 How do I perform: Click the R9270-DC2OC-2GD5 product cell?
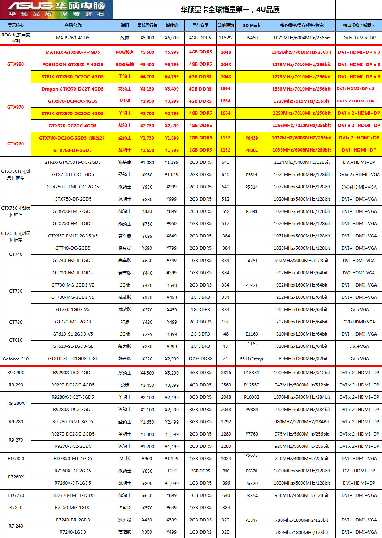point(73,434)
